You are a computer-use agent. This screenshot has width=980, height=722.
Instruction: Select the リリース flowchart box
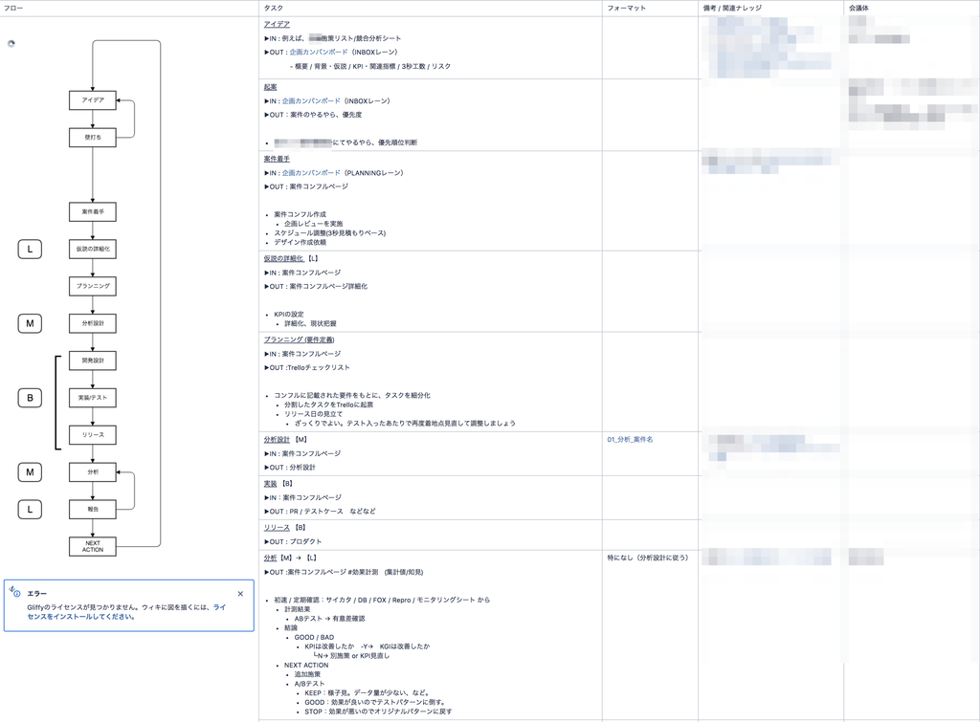(93, 435)
